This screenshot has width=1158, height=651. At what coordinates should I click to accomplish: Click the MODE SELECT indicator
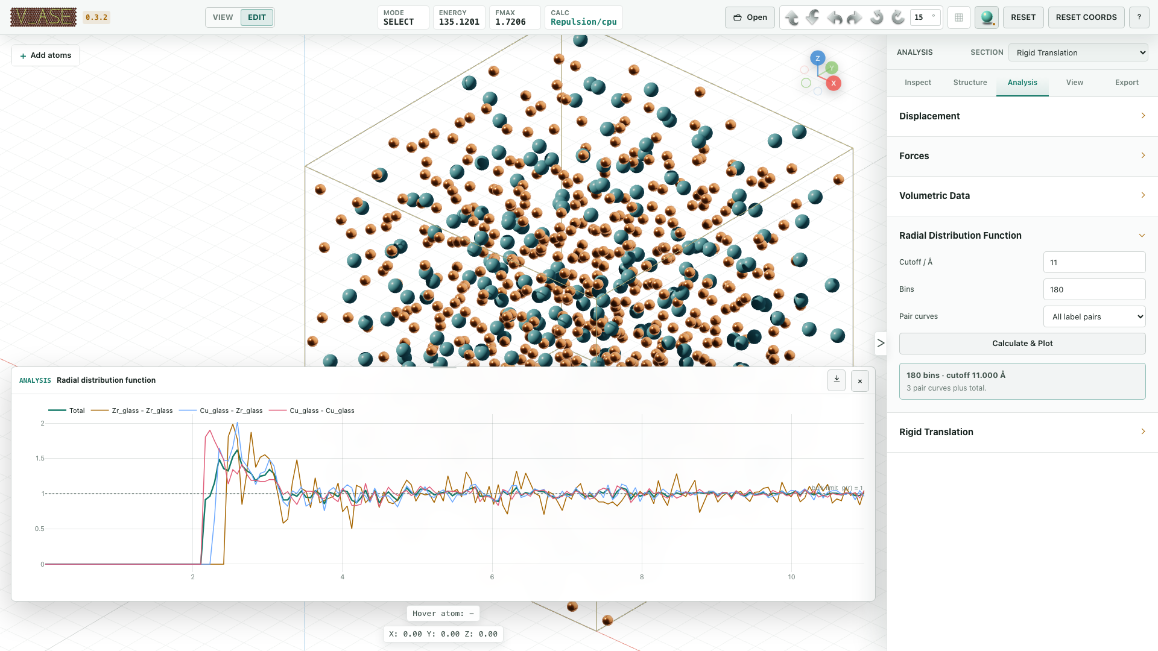[403, 17]
